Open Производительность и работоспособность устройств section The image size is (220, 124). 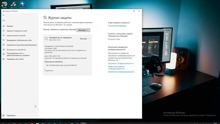coord(18,54)
